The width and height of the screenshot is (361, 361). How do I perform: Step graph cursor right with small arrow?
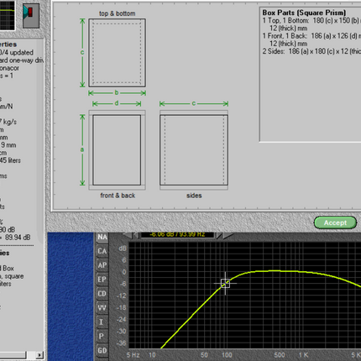tap(219, 235)
